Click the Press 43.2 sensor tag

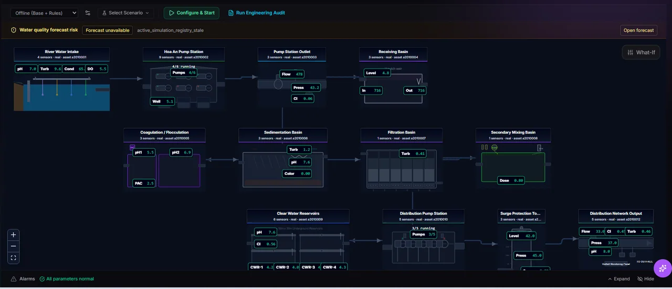coord(307,88)
